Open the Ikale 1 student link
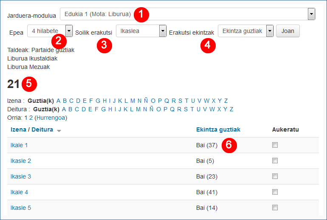Viewport: 327px width, 220px height. tap(19, 145)
